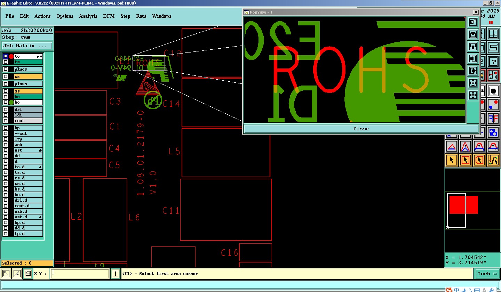Open the Inch units dropdown
This screenshot has height=292, width=501.
487,274
